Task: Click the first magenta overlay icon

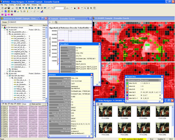Action: point(2,14)
